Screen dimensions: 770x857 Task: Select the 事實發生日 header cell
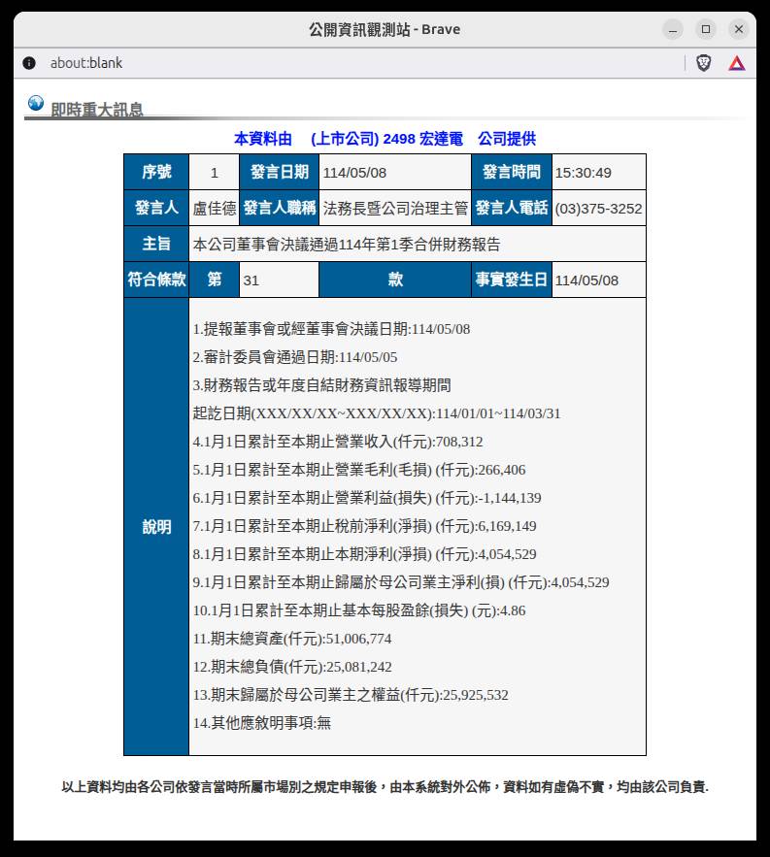coord(512,280)
